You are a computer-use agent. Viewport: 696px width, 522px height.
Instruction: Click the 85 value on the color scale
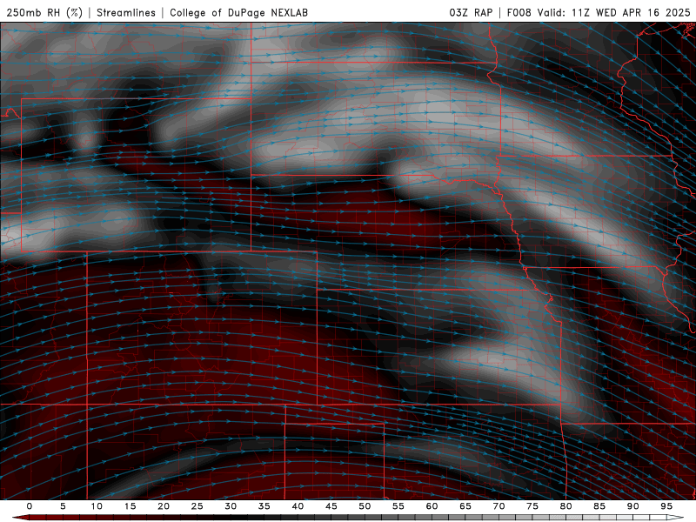coord(599,506)
